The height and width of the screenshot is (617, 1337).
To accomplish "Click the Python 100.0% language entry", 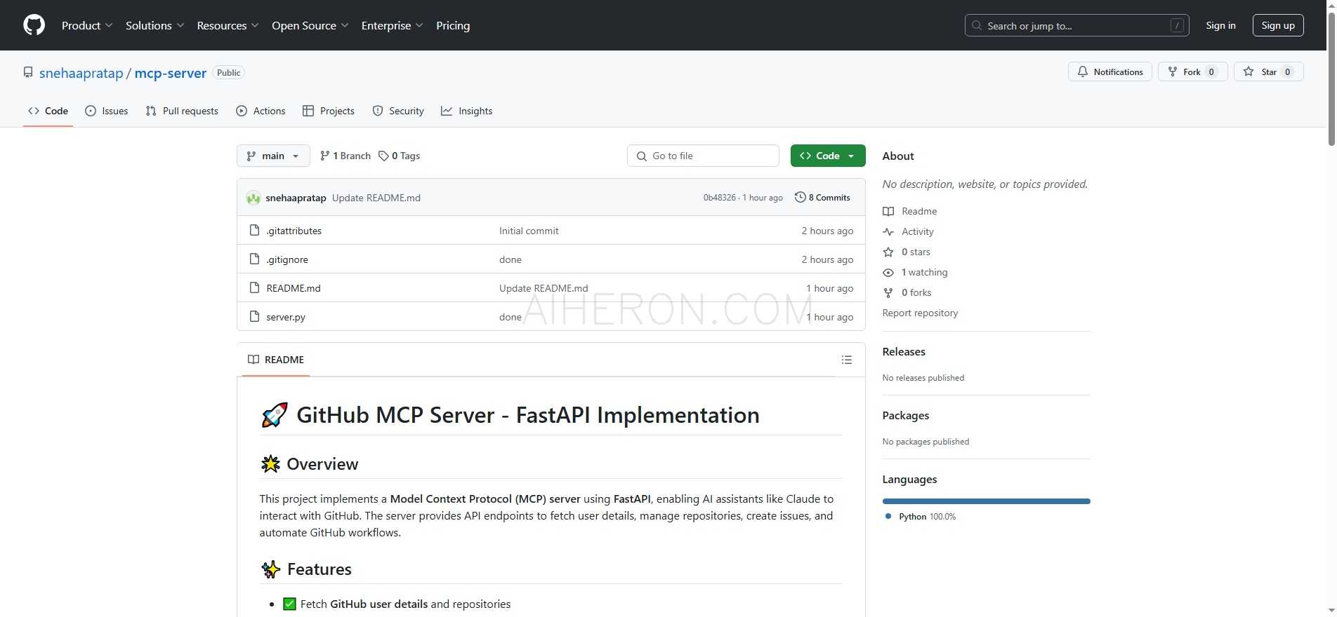I will tap(921, 517).
